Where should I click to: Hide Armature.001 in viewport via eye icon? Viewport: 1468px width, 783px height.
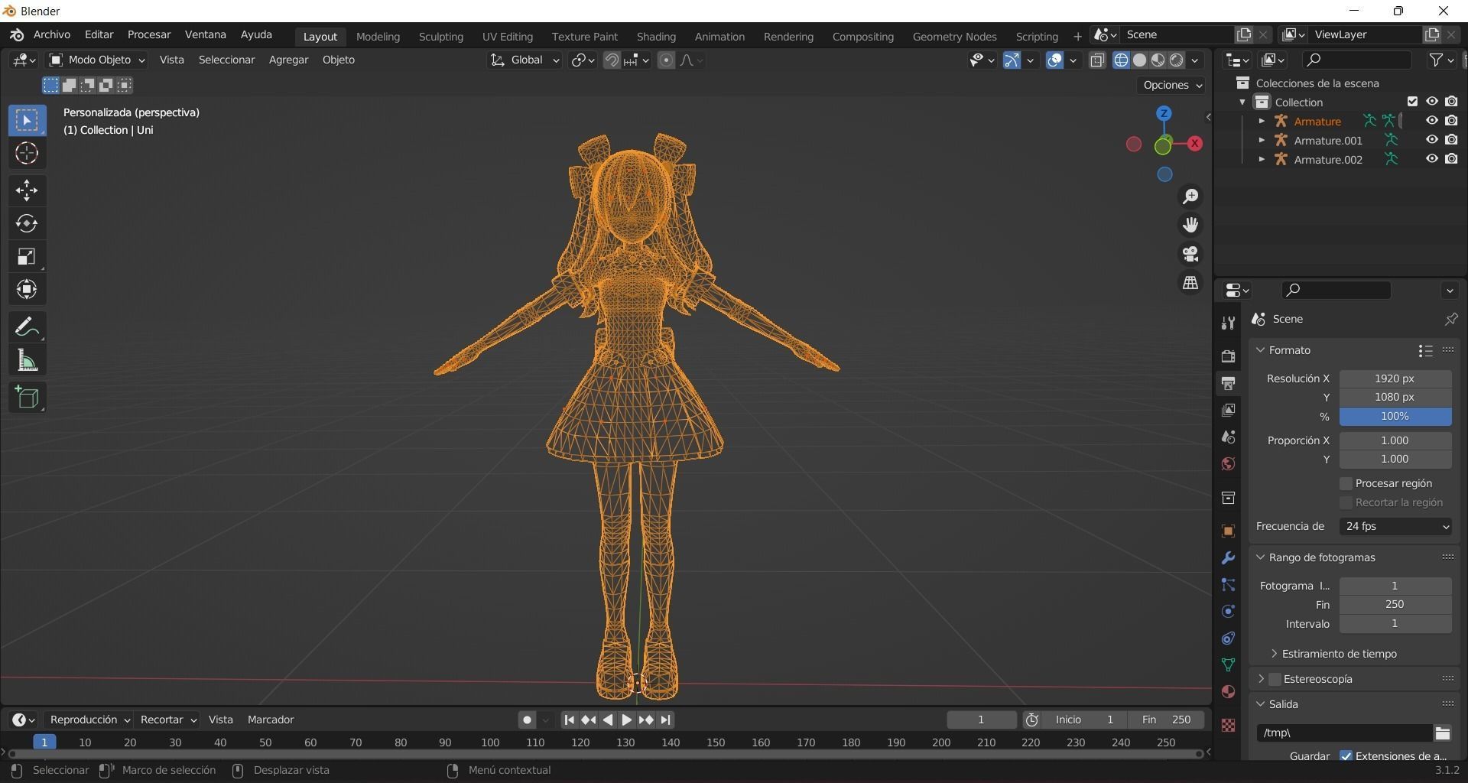click(x=1432, y=140)
